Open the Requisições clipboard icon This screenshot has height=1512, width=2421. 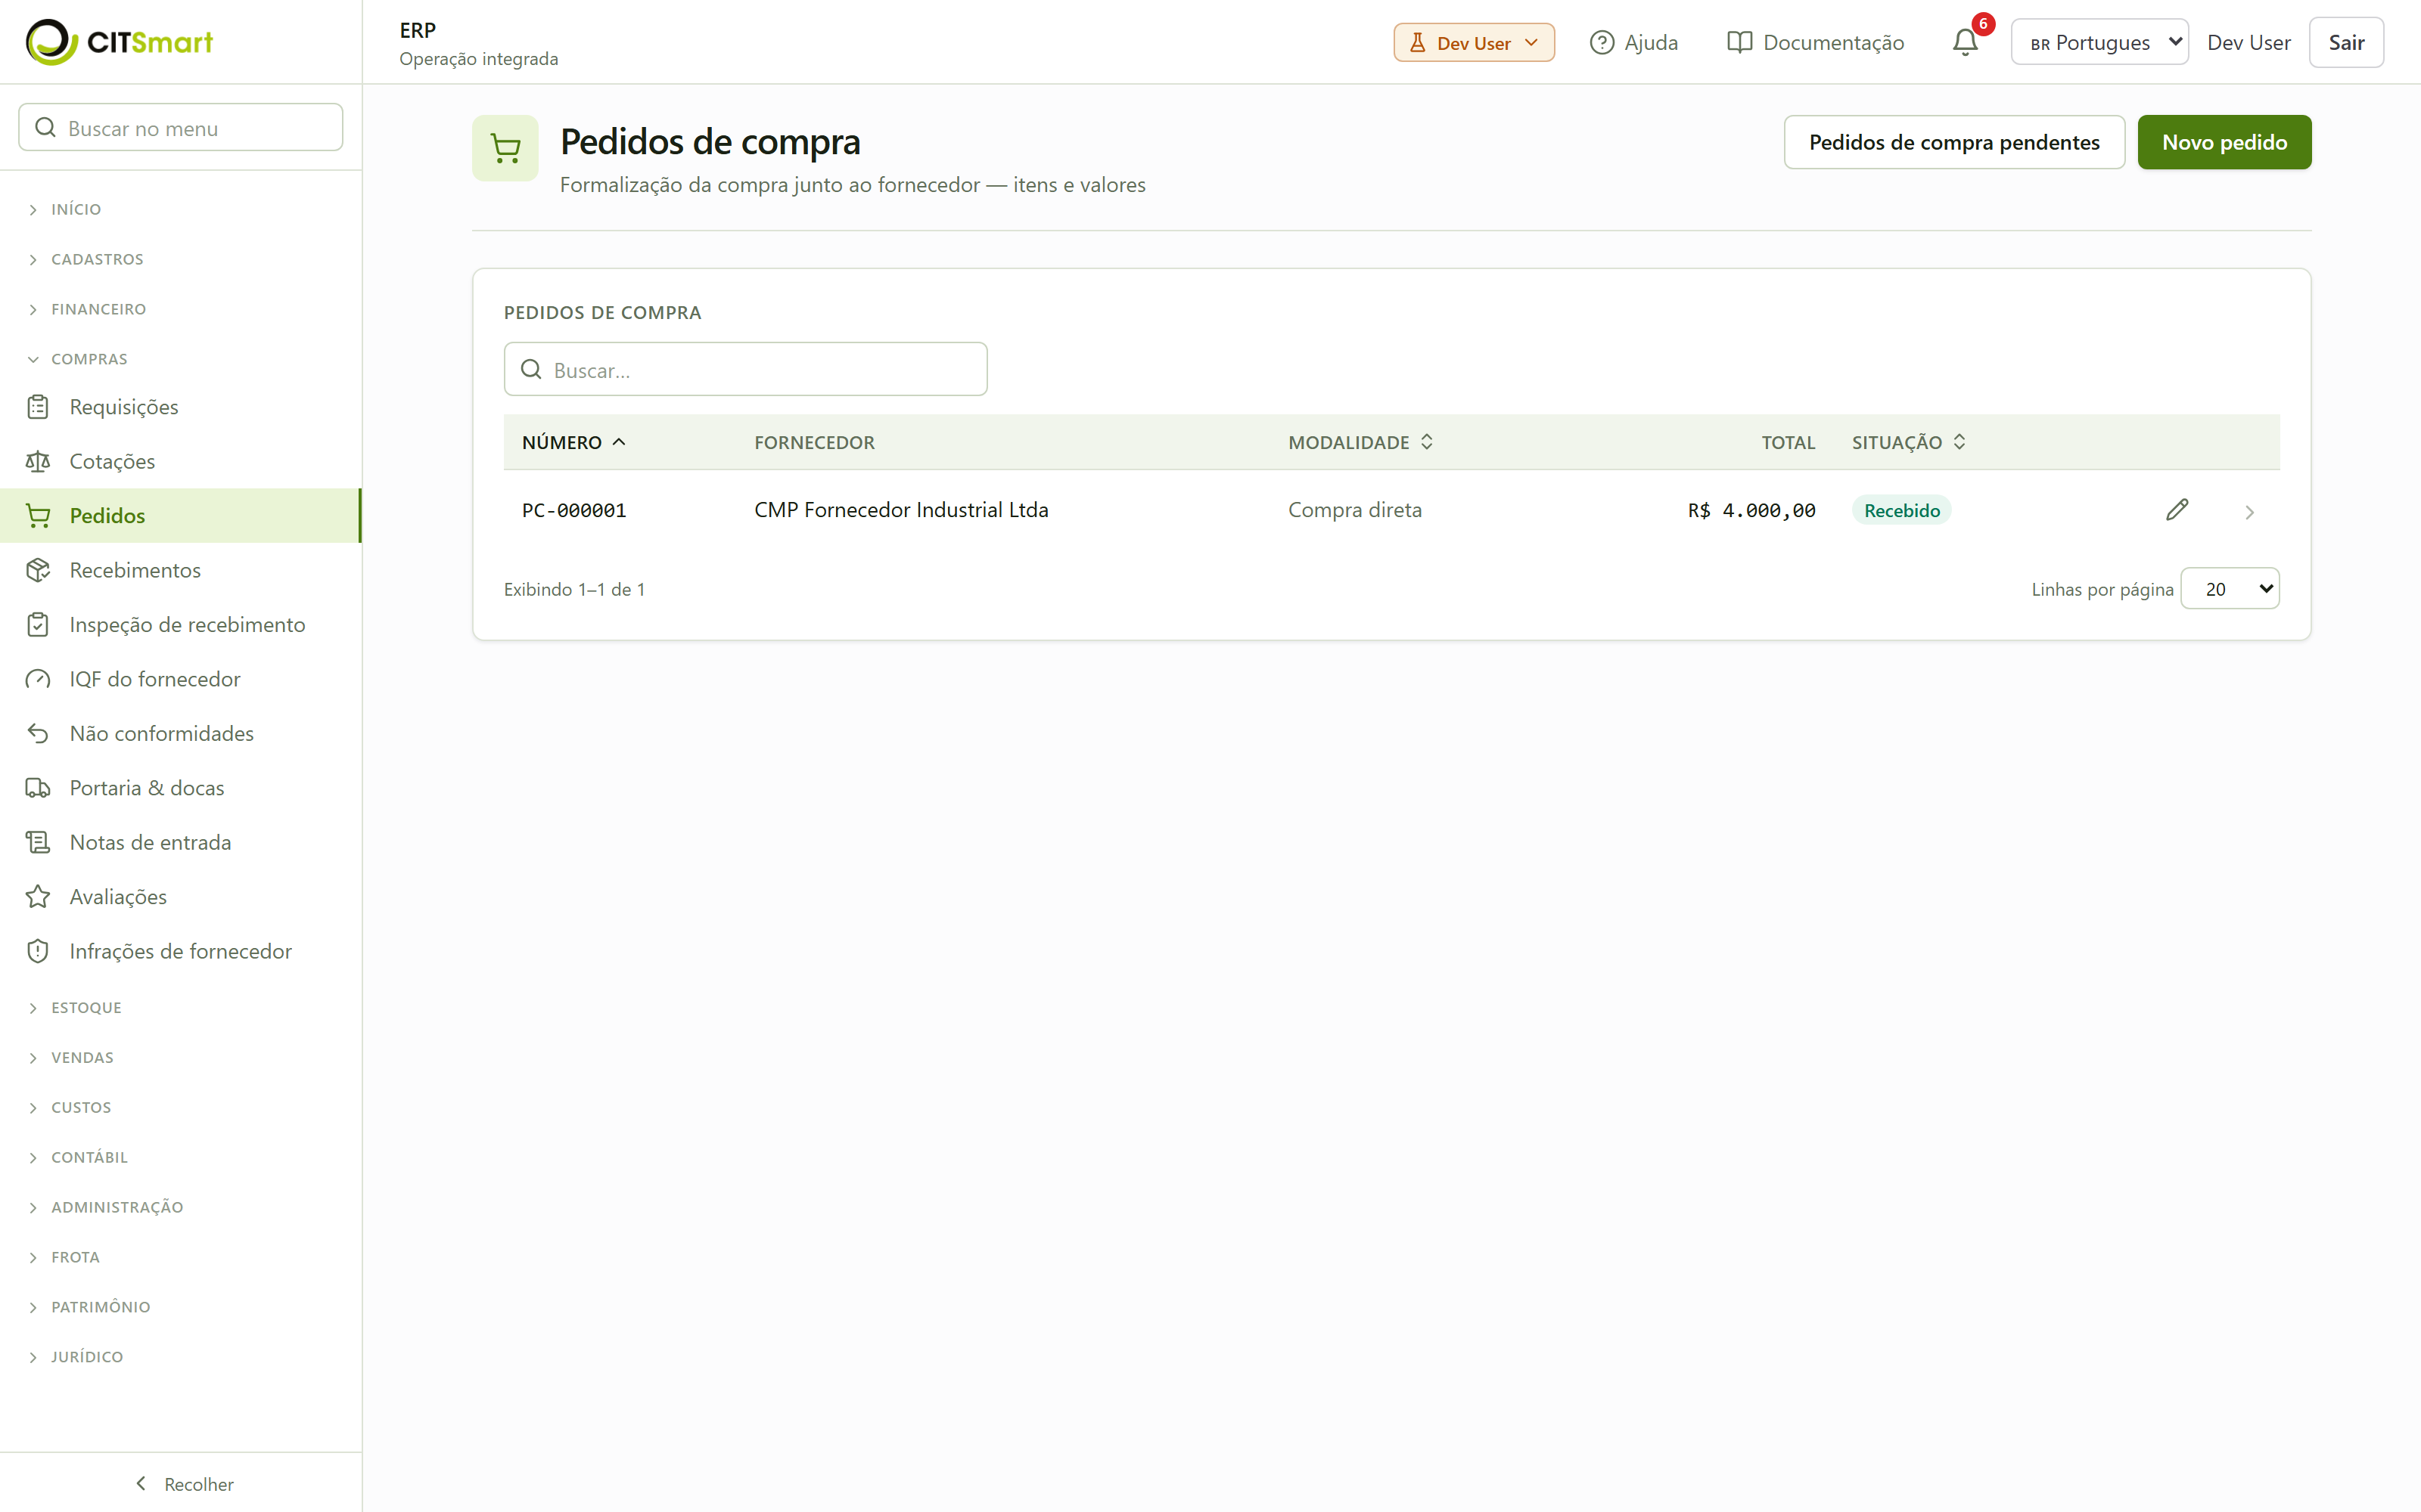click(38, 407)
